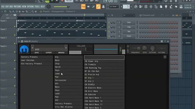Open the 1/2 beat snap dropdown
The width and height of the screenshot is (195, 109).
[114, 7]
